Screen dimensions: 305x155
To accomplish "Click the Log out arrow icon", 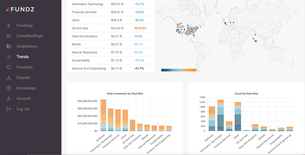I will (9, 109).
